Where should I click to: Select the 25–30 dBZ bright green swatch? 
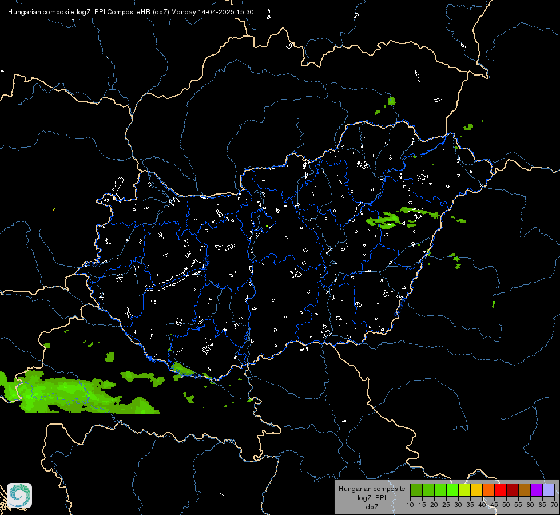(452, 490)
